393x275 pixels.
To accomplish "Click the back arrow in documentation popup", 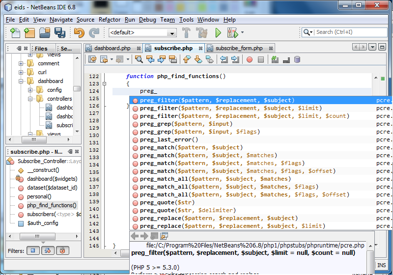I will click(x=135, y=236).
